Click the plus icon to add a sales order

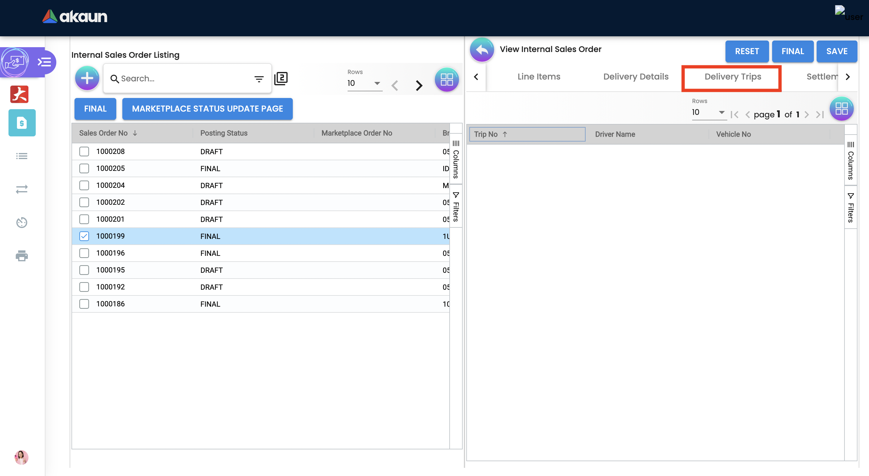pyautogui.click(x=87, y=78)
